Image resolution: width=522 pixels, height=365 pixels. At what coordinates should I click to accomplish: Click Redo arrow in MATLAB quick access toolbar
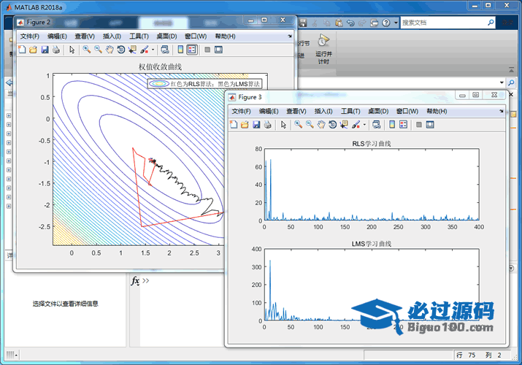click(x=362, y=23)
